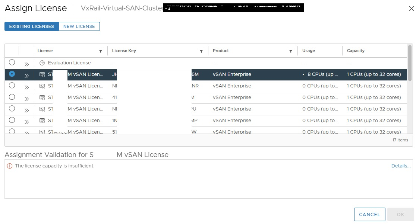Click the License column filter icon
The height and width of the screenshot is (224, 416).
click(101, 51)
